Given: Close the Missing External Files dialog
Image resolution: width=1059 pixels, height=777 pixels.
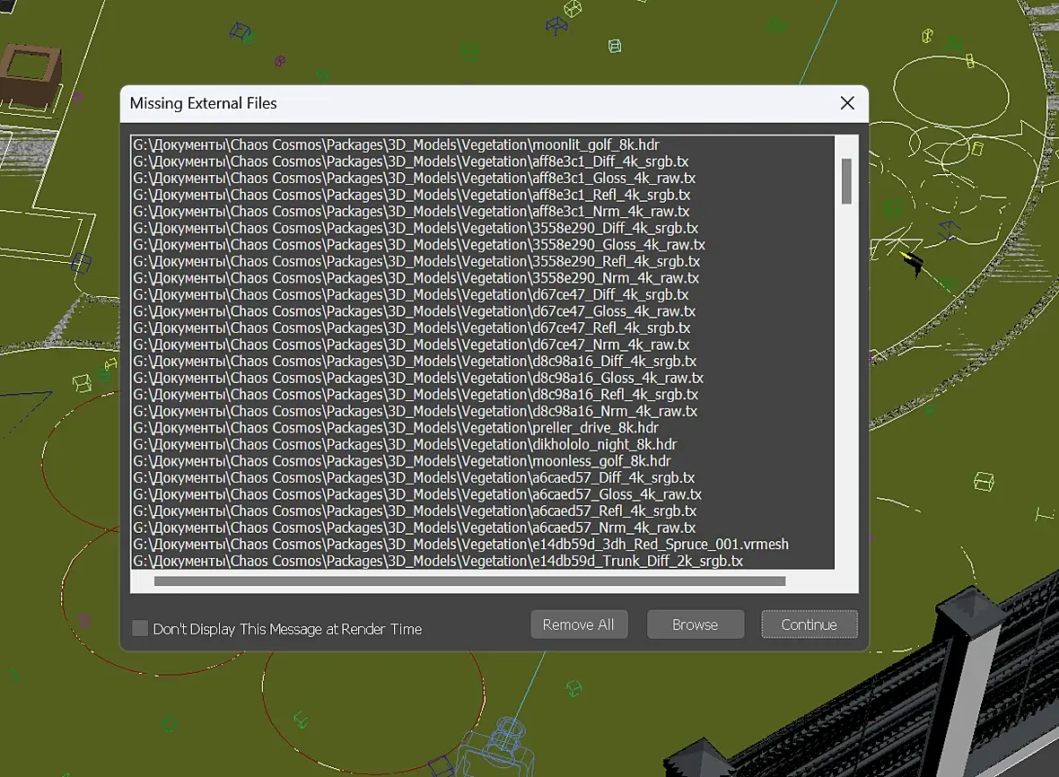Looking at the screenshot, I should (x=847, y=103).
